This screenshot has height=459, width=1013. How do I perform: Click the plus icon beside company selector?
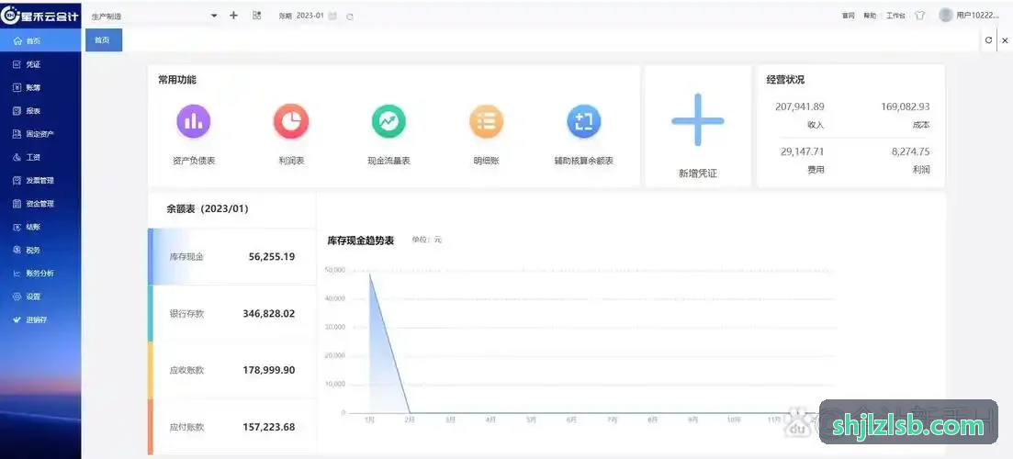click(x=234, y=16)
